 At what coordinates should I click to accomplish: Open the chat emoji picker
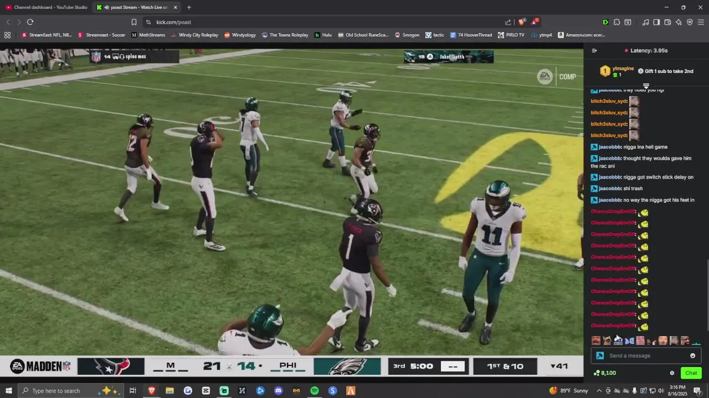pyautogui.click(x=692, y=355)
